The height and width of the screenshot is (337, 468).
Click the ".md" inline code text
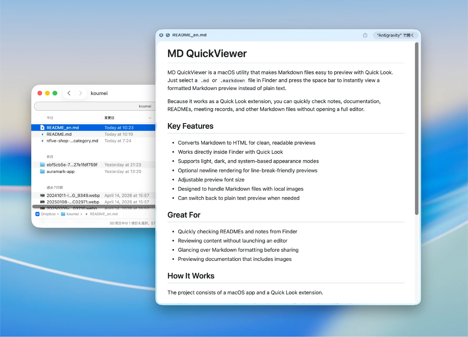(x=205, y=81)
